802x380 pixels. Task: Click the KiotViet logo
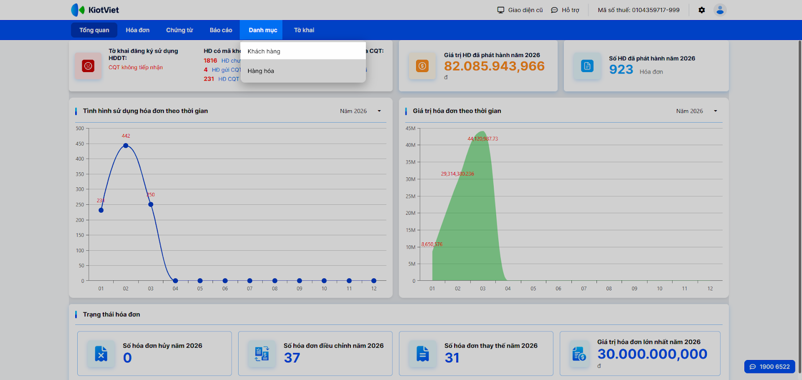(95, 10)
